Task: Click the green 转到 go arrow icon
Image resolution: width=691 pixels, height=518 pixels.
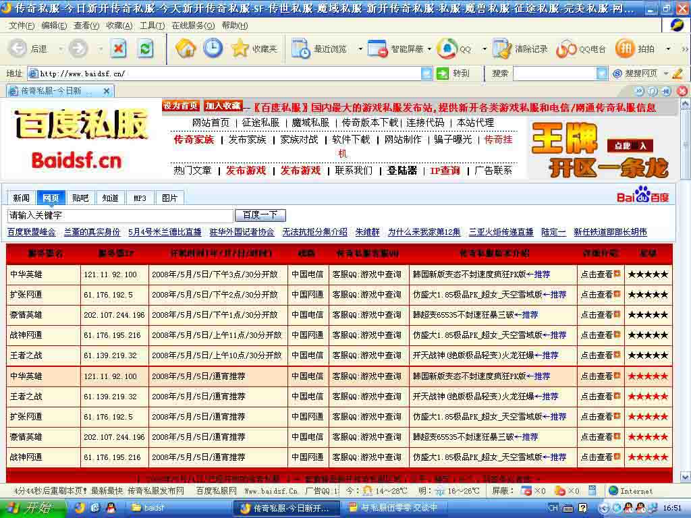Action: pos(443,74)
